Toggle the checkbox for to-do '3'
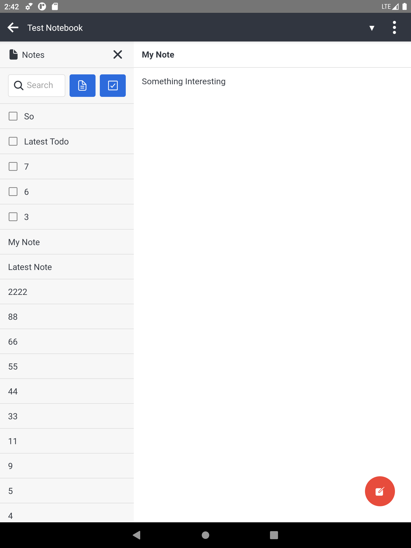The height and width of the screenshot is (548, 411). point(13,217)
